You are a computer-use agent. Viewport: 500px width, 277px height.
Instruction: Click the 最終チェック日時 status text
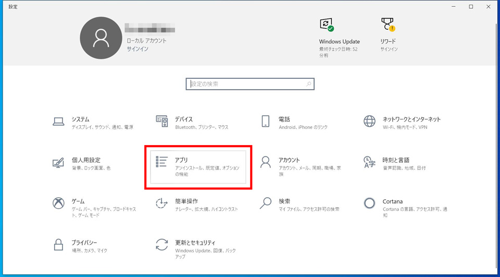[x=338, y=52]
